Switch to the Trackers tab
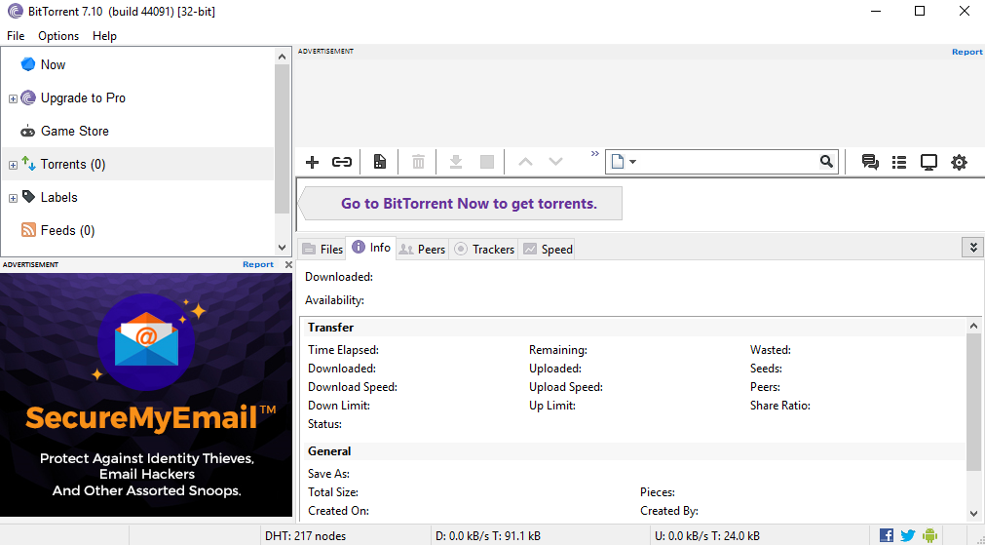 (x=483, y=249)
